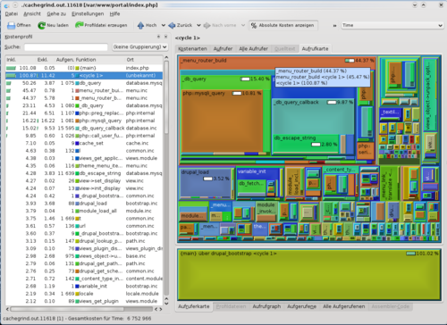Click the variable_init treemap block
The image size is (447, 325).
point(259,182)
